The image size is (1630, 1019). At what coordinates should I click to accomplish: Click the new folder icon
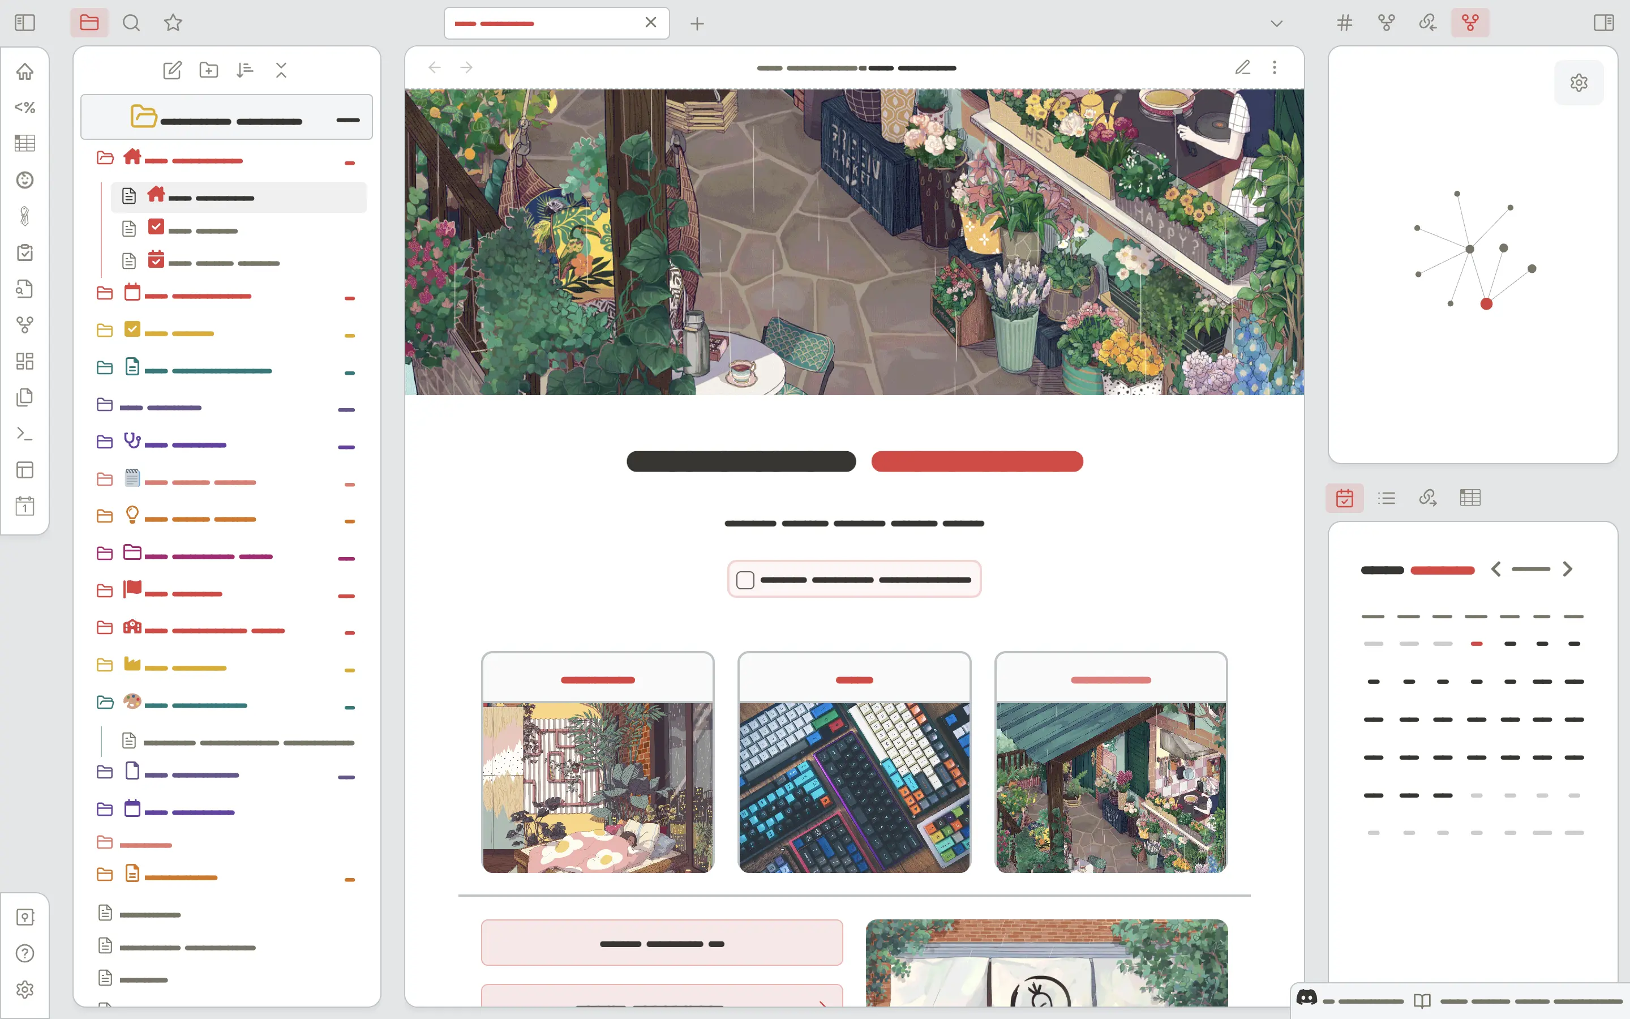(x=209, y=70)
